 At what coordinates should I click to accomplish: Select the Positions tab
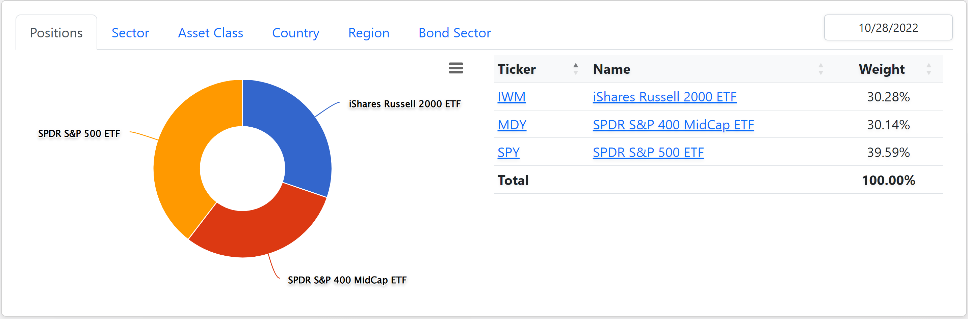click(x=56, y=33)
